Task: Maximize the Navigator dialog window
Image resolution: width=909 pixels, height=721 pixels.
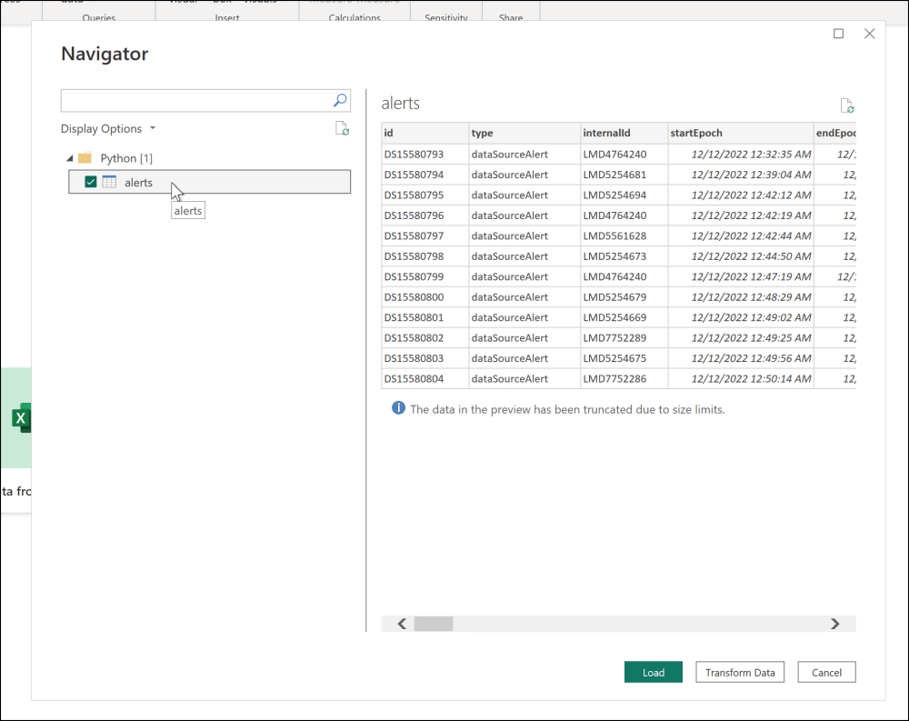Action: [x=838, y=34]
